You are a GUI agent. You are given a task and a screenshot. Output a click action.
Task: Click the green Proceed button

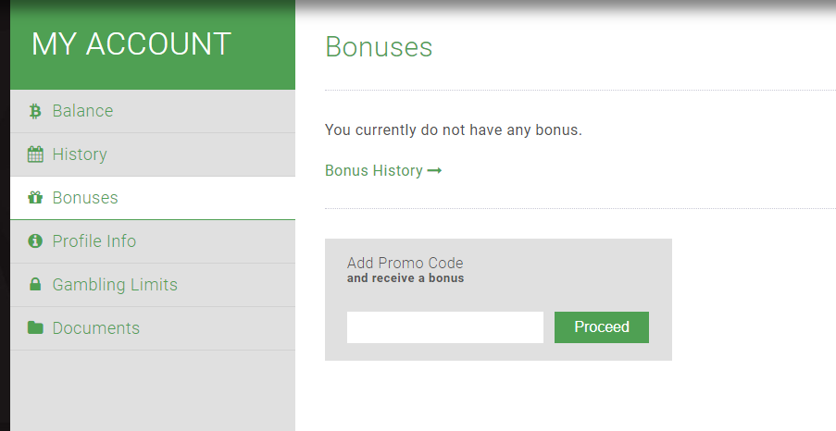pos(602,327)
